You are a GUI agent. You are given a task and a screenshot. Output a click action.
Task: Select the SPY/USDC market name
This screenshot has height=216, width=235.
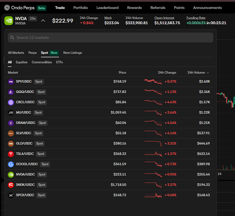(24, 82)
